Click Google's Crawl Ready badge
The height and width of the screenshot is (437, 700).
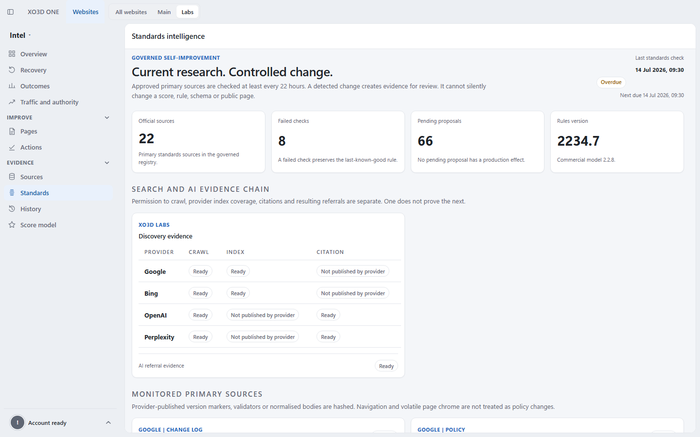click(200, 271)
